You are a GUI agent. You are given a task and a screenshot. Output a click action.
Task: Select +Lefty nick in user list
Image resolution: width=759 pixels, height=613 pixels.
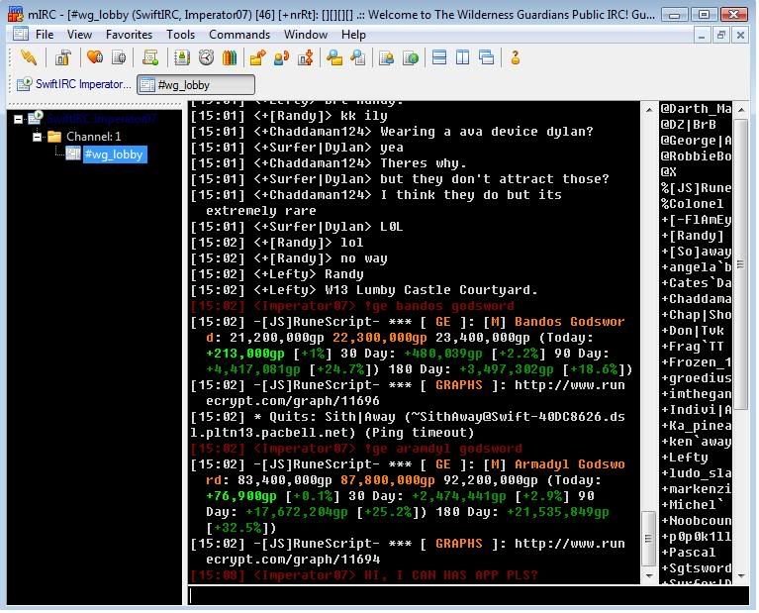(685, 458)
